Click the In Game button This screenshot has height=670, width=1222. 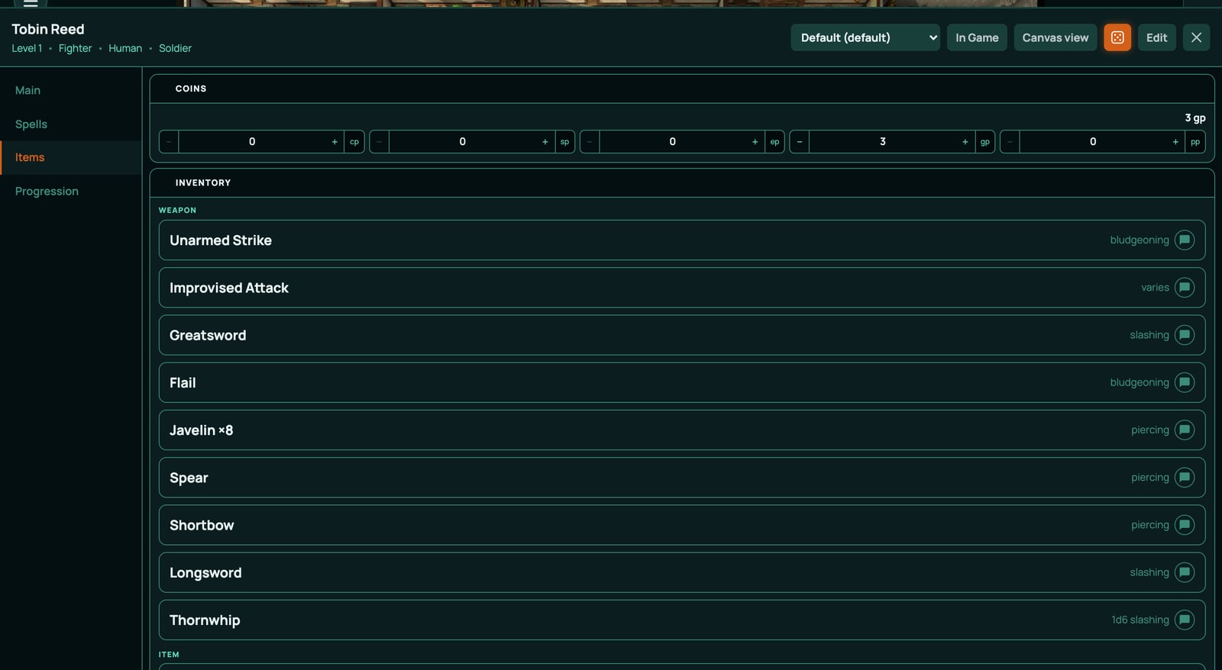point(977,37)
